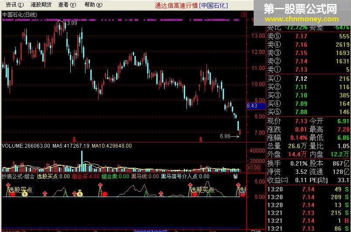
Task: Click the 换手 0.21% value
Action: 299,163
